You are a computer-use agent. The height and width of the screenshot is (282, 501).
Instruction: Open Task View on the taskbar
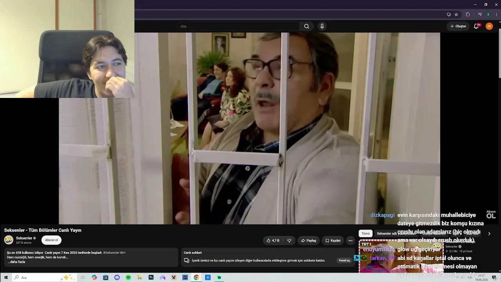tap(83, 278)
